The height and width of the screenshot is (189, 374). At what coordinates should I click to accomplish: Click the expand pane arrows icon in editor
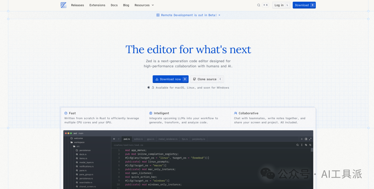pyautogui.click(x=310, y=139)
